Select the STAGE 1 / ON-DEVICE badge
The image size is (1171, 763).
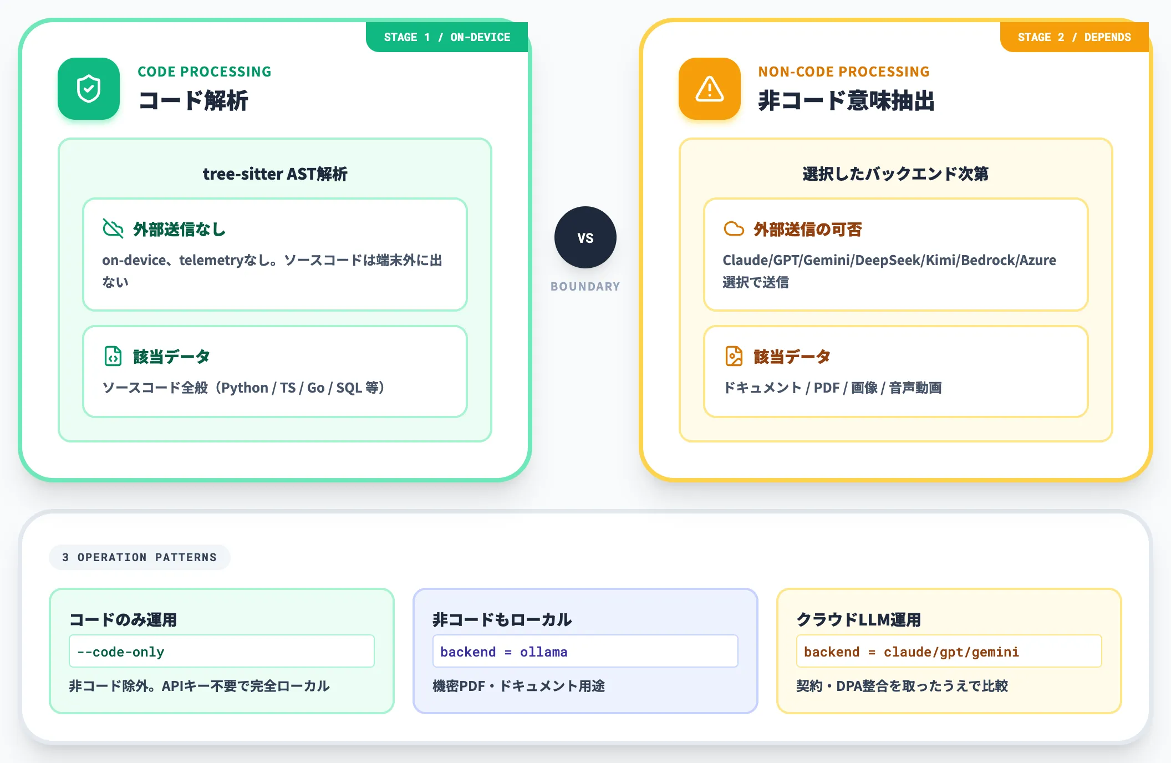tap(447, 37)
